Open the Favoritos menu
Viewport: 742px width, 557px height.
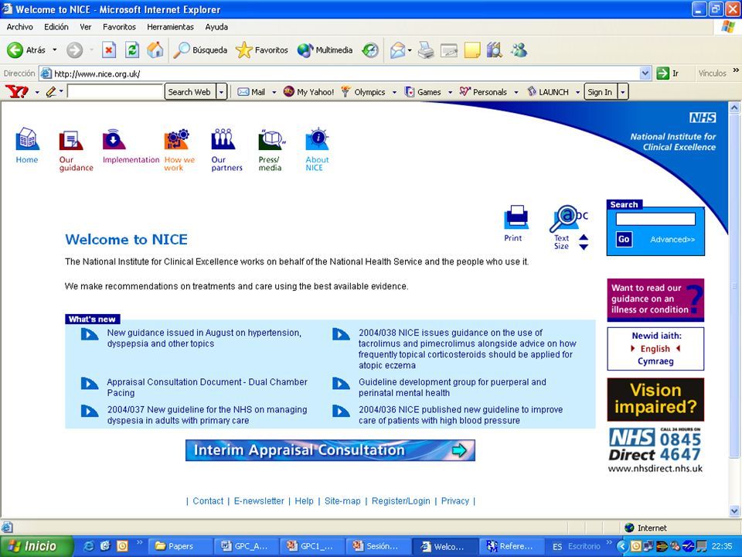pyautogui.click(x=119, y=27)
